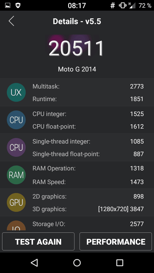Viewport: 154px width, 273px height.
Task: Tap the purple CPU single-thread icon
Action: coord(16,147)
